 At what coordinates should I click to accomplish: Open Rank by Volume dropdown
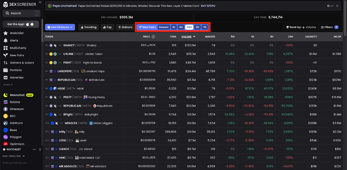coord(301,27)
